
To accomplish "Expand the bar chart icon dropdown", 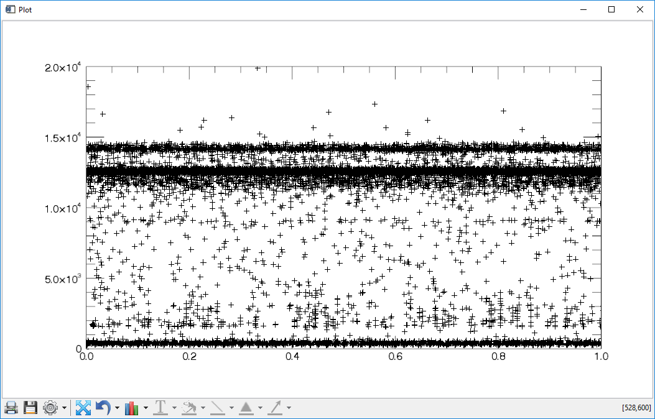I will click(146, 408).
